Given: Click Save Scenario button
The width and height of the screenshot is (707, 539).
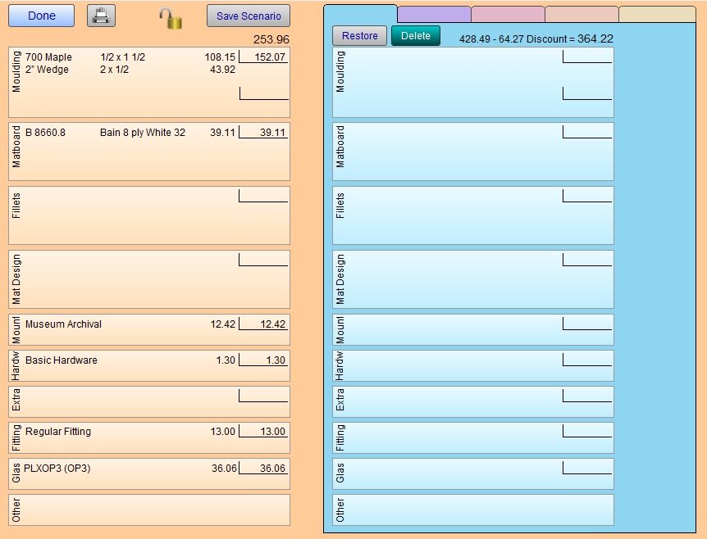Looking at the screenshot, I should 249,16.
